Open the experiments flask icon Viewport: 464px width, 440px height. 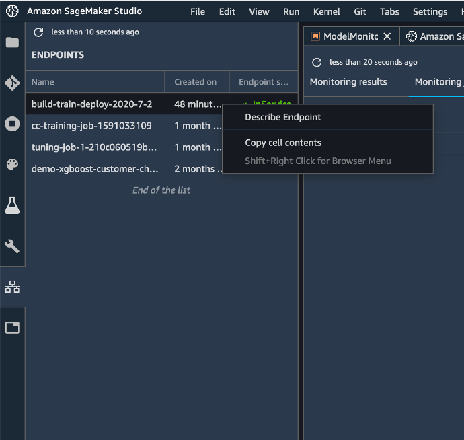(12, 205)
